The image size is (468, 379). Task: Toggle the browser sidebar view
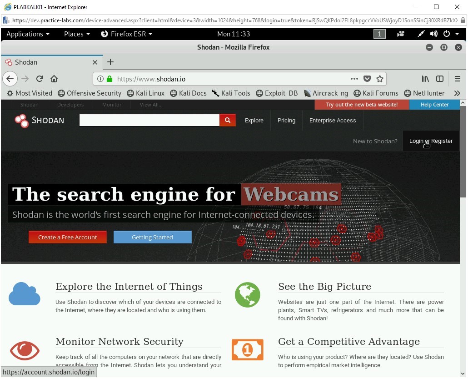pos(440,78)
